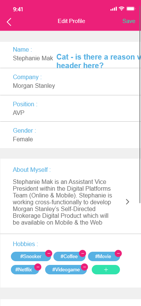Tap the Wi-Fi status icon
The height and width of the screenshot is (306, 141).
[121, 9]
